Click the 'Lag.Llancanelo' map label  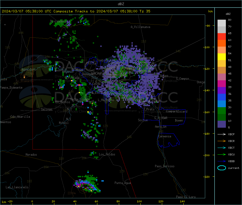click(17, 187)
